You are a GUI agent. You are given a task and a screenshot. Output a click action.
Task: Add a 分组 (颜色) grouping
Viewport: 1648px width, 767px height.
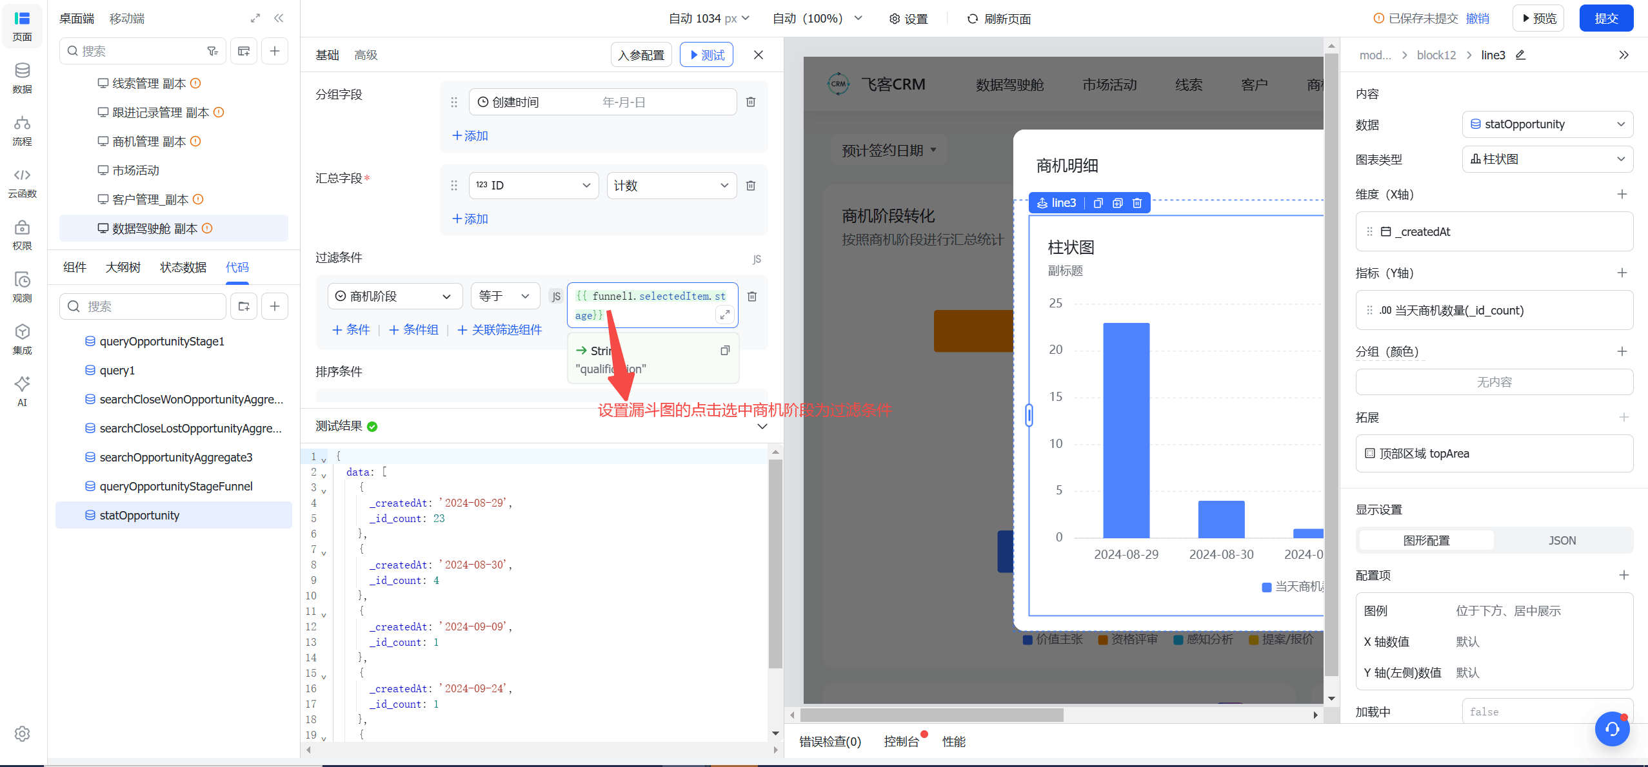pyautogui.click(x=1622, y=351)
